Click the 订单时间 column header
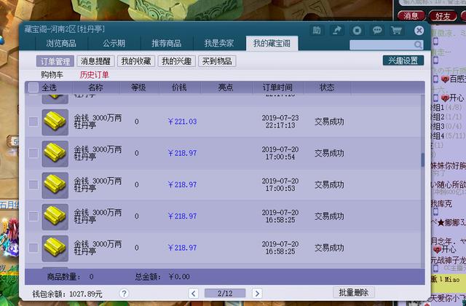Image resolution: width=466 pixels, height=306 pixels. pos(277,87)
